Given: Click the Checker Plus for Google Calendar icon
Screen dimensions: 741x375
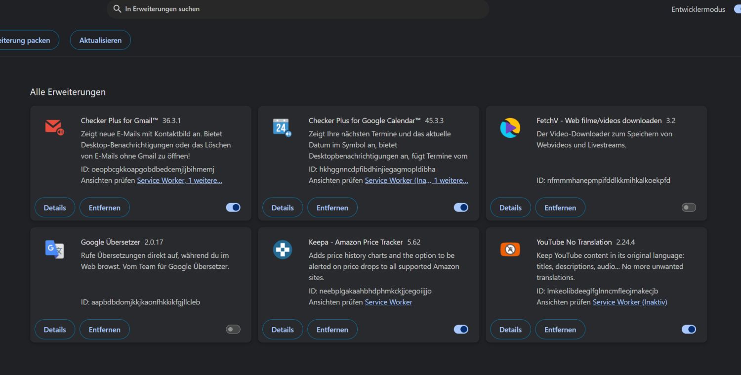Looking at the screenshot, I should coord(282,127).
